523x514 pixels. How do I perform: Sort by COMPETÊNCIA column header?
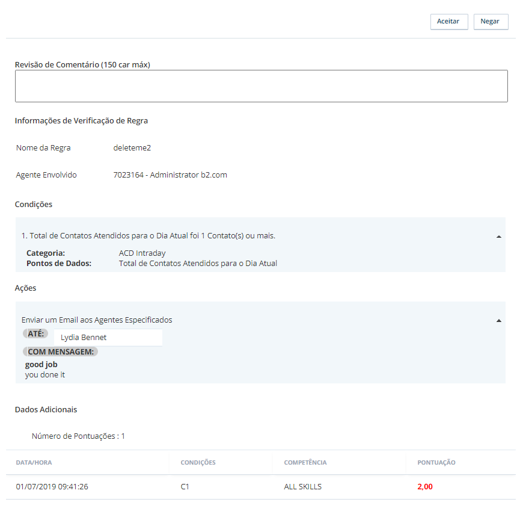305,463
